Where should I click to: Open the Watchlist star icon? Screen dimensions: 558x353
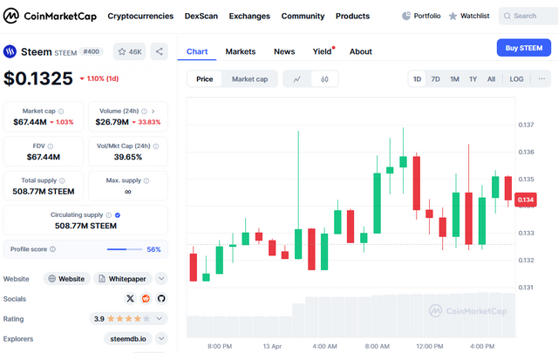(453, 16)
